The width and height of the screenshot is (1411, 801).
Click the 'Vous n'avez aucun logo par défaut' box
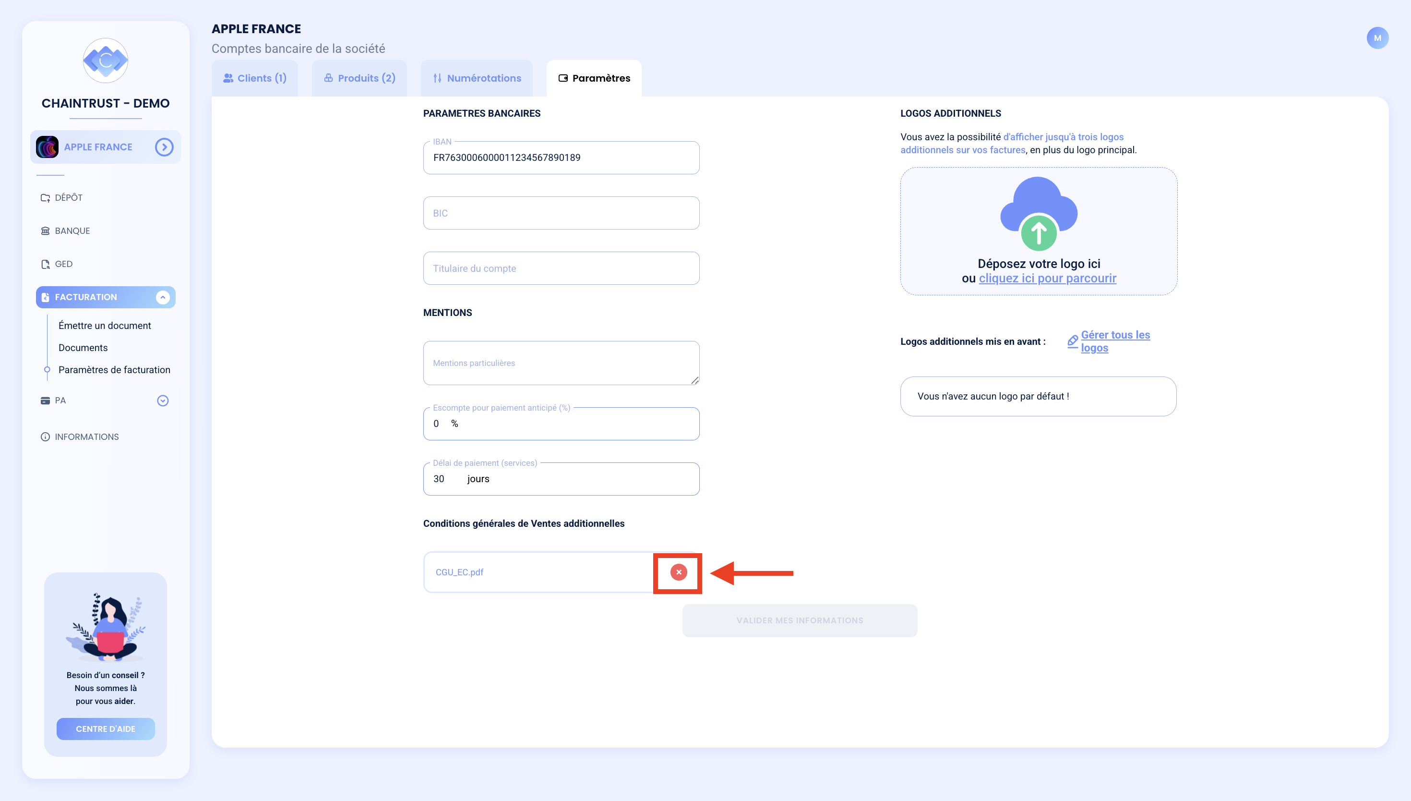coord(1038,396)
